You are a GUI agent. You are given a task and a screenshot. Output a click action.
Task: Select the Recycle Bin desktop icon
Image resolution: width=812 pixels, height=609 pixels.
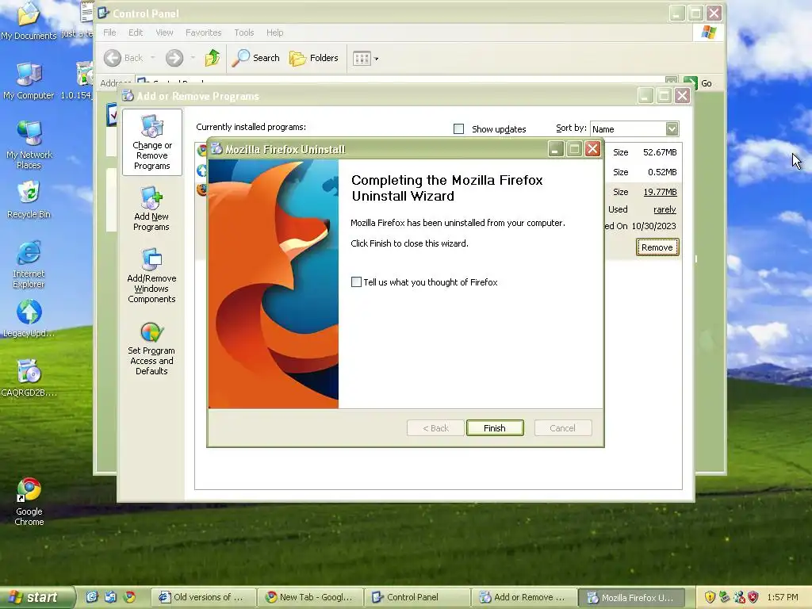coord(29,199)
